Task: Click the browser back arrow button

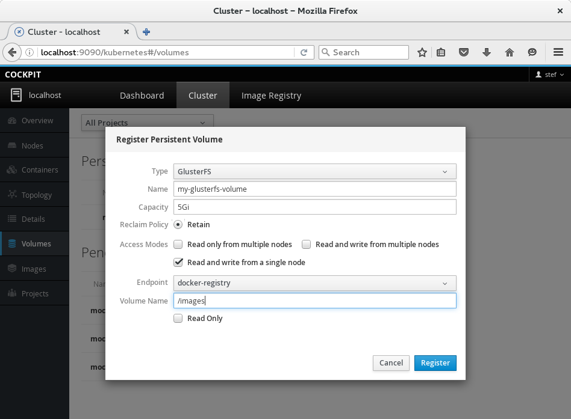Action: click(12, 52)
